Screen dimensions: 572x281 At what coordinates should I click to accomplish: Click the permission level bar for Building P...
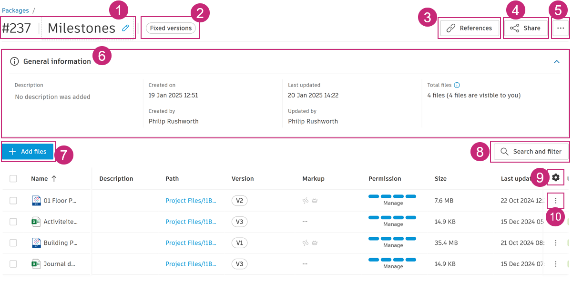pos(392,238)
